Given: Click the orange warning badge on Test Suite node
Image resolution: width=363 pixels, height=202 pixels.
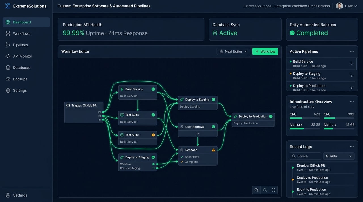Looking at the screenshot, I should (x=153, y=135).
